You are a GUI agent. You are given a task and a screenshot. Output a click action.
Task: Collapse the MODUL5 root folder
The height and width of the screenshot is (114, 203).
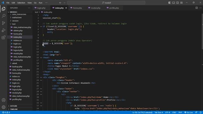[x=13, y=12]
